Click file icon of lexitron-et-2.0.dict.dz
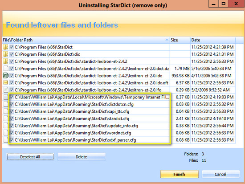This screenshot has width=245, height=184. click(6, 69)
